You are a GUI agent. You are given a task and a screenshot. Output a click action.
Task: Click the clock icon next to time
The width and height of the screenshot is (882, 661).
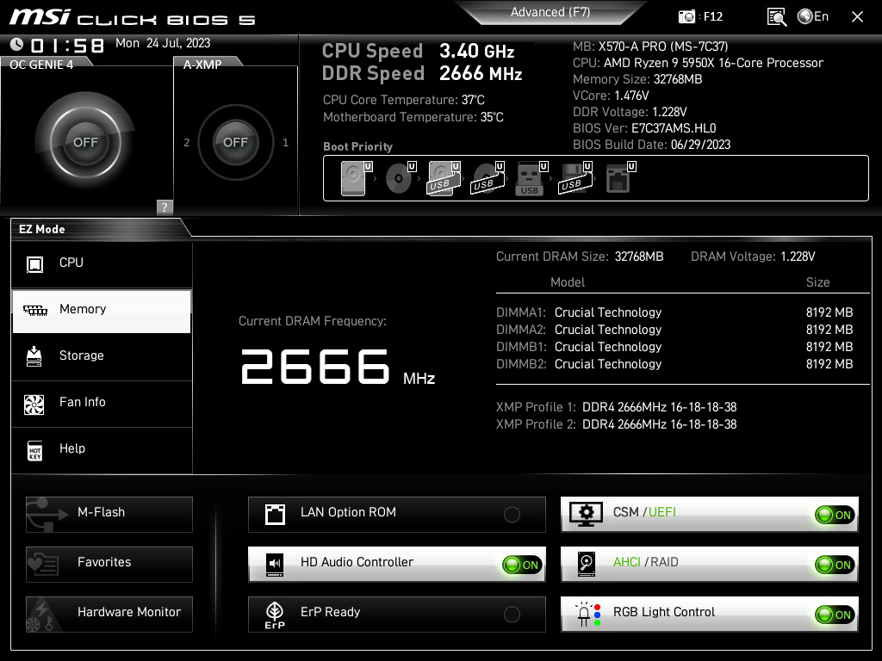point(17,44)
